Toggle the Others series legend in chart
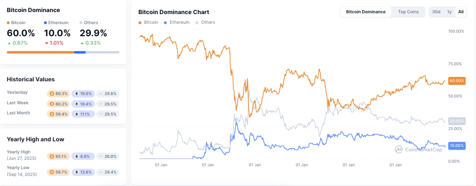Screen dimensions: 476x186 click(205, 23)
